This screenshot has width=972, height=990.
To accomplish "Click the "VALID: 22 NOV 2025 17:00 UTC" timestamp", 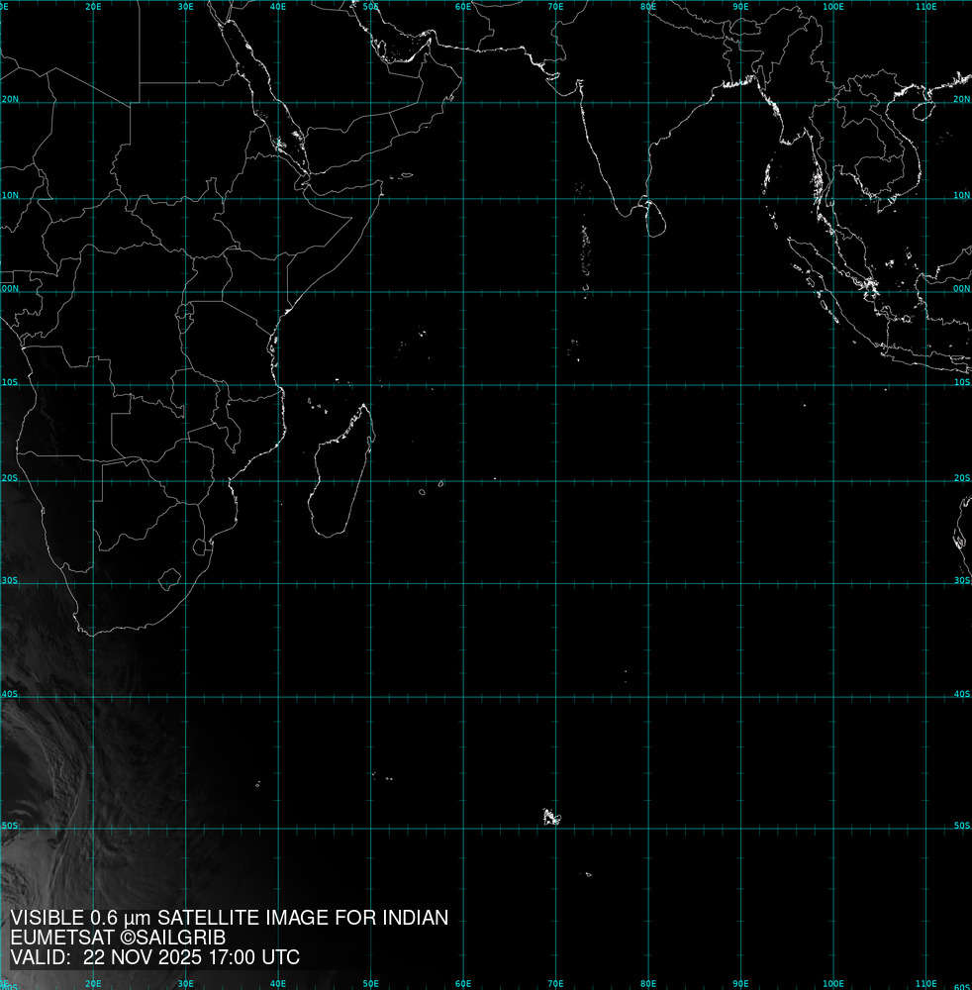I will (x=155, y=957).
